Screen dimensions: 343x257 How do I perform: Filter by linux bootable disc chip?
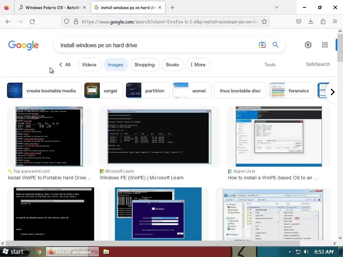pyautogui.click(x=240, y=90)
